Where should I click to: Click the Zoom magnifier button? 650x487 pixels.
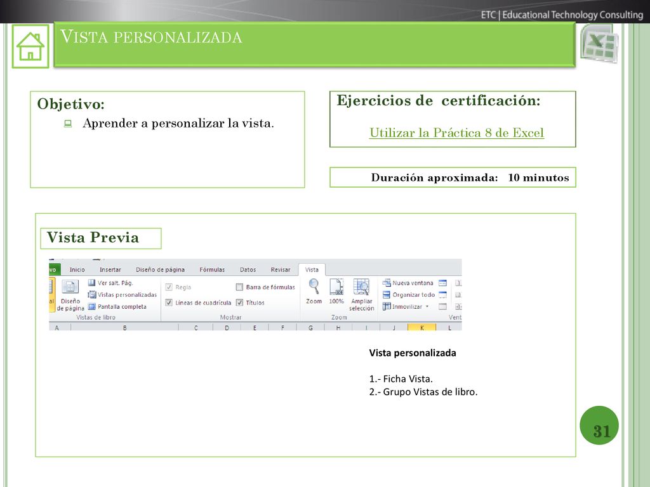(314, 291)
